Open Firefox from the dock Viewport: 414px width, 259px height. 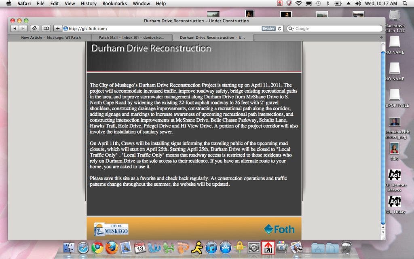pos(112,247)
